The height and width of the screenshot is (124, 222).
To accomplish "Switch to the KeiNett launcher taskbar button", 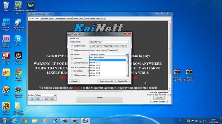I will tap(85, 121).
